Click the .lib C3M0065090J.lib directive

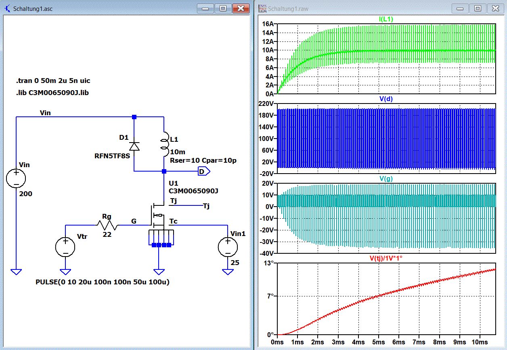point(52,93)
